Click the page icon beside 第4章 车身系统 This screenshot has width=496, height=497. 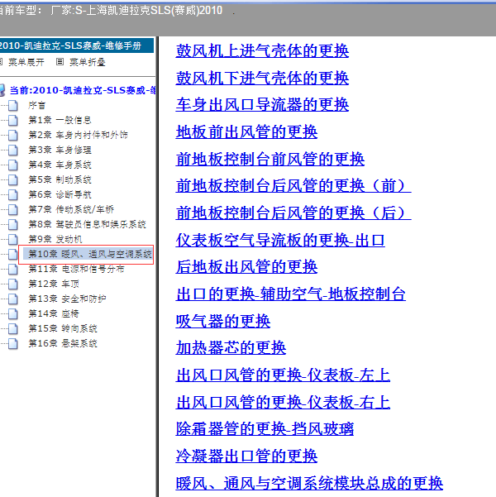point(13,165)
